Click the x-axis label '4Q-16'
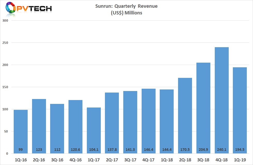 (x=75, y=160)
